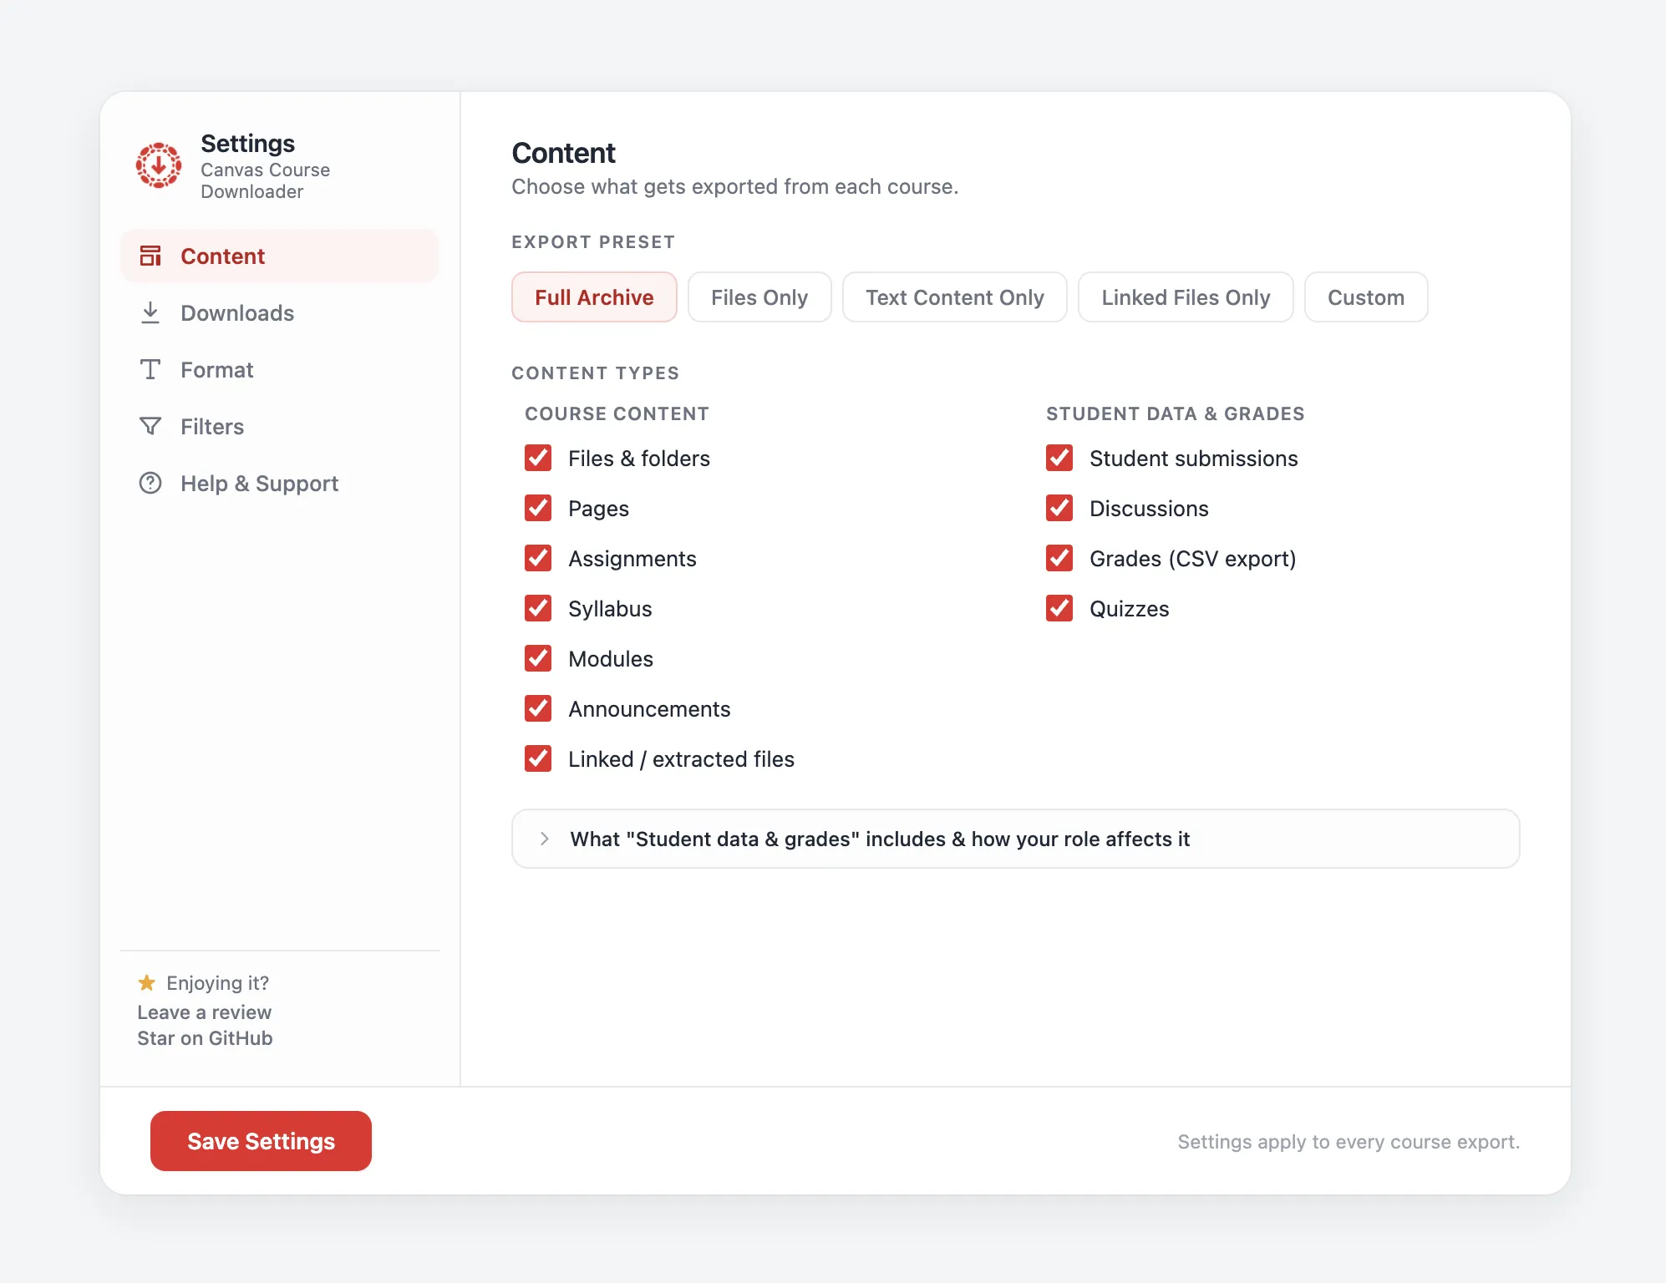The width and height of the screenshot is (1666, 1283).
Task: Click the Format T icon
Action: (150, 369)
